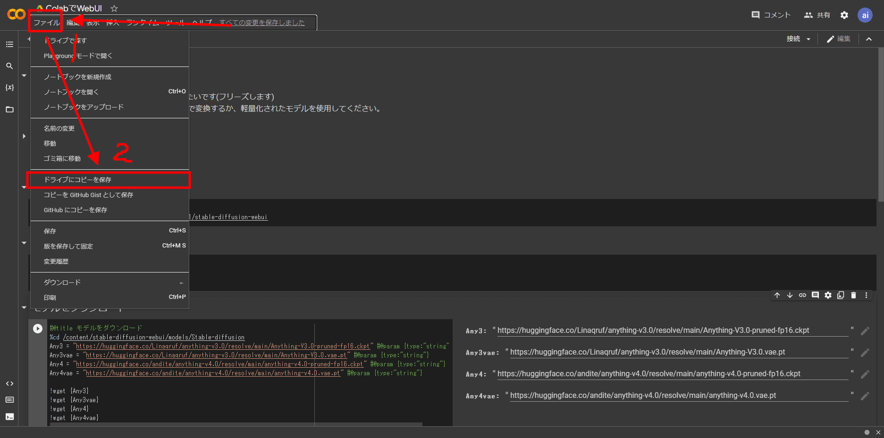Move cell up with arrow icon
This screenshot has height=438, width=884.
[x=777, y=295]
